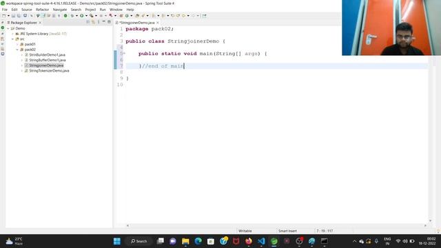Viewport: 441px width, 248px height.
Task: Click the green Run toolbar button
Action: (x=82, y=16)
